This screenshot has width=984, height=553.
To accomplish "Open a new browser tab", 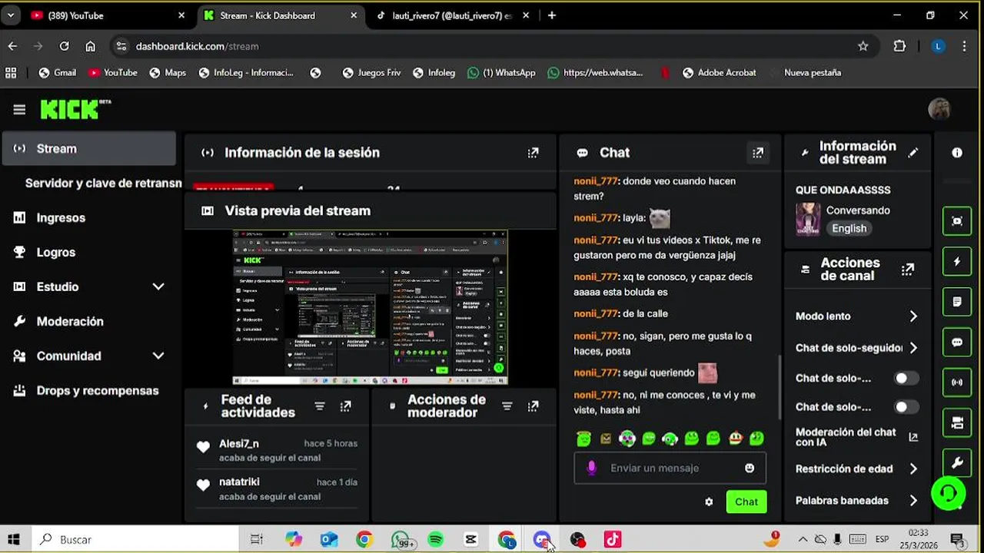I will click(551, 15).
